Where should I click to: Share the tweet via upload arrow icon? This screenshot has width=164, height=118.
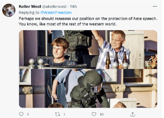click(x=133, y=114)
